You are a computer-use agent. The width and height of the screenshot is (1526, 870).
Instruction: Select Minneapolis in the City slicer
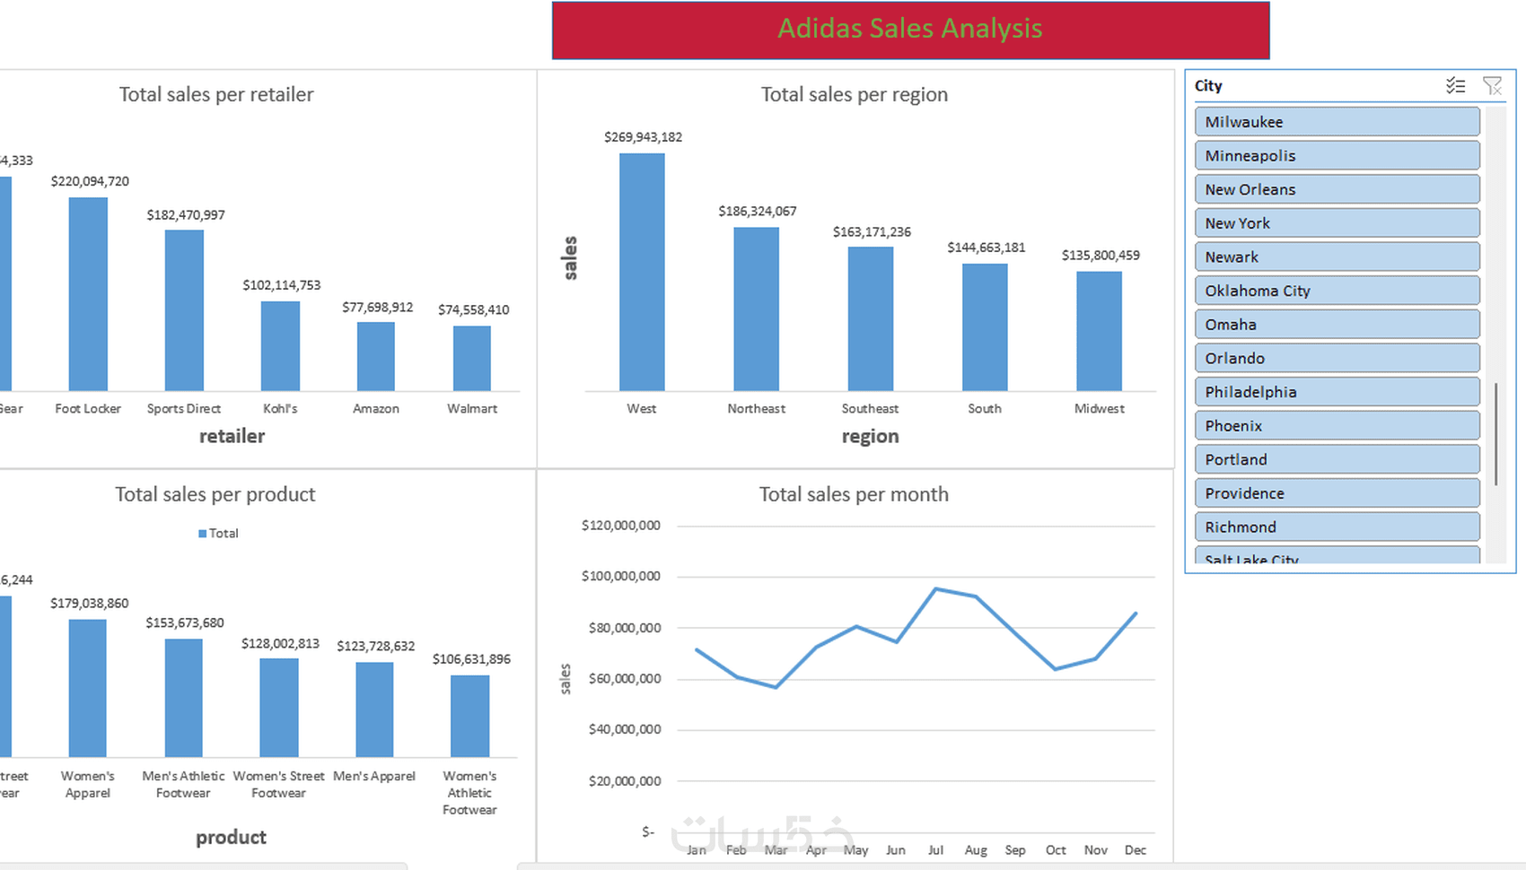click(x=1337, y=155)
